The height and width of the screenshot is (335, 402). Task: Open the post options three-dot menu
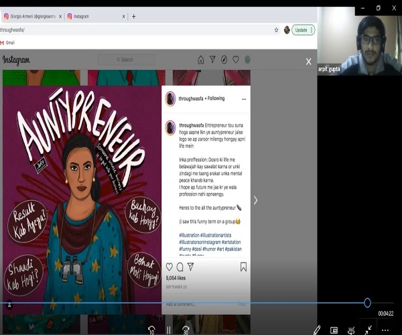(x=244, y=99)
